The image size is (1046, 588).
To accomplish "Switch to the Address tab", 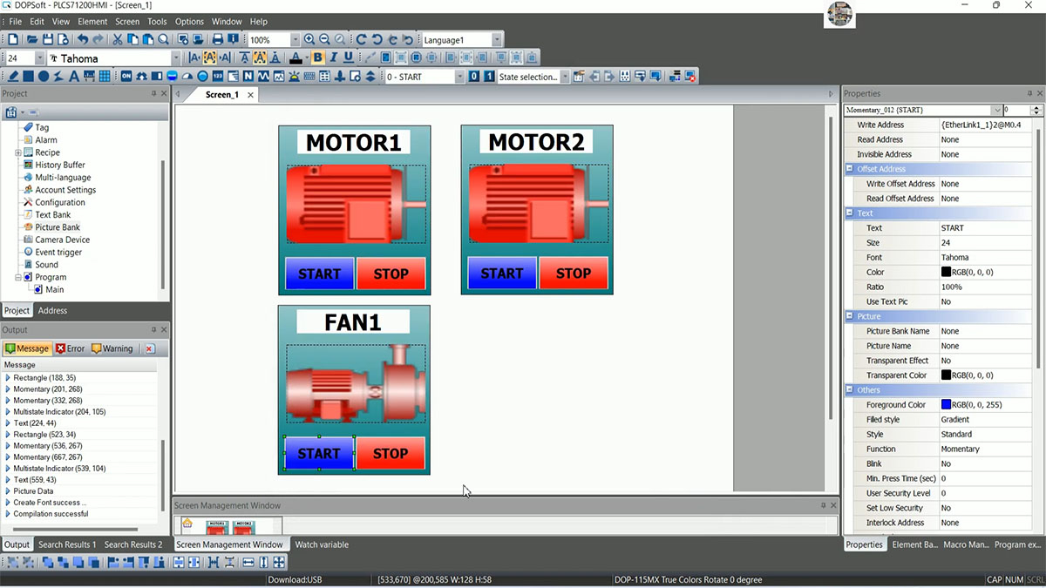I will [52, 310].
